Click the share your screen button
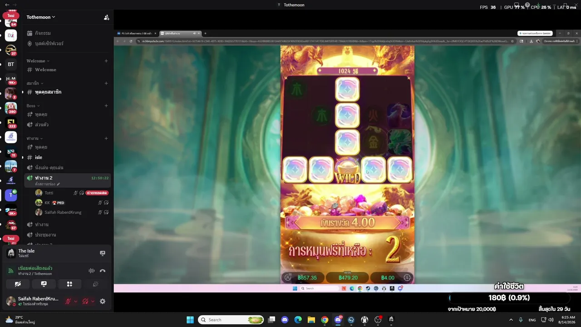Viewport: 581px width, 327px height. tap(44, 284)
